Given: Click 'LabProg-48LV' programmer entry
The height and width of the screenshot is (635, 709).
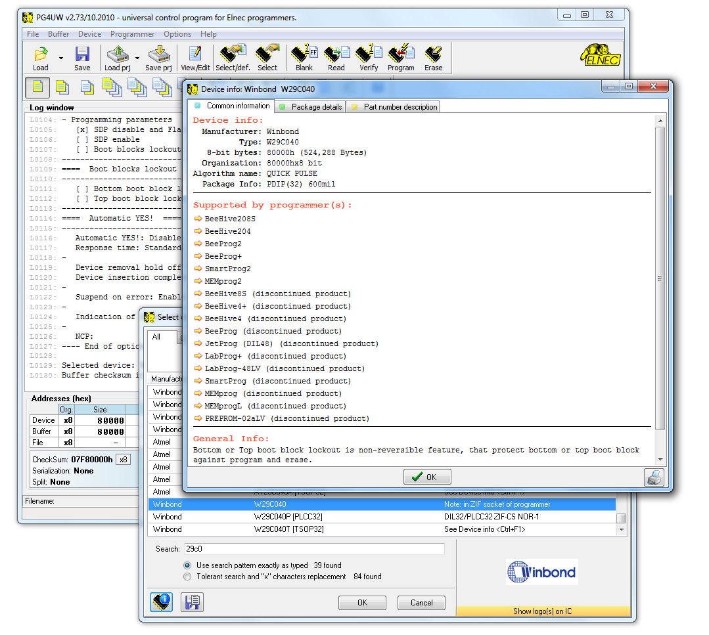Looking at the screenshot, I should tap(285, 369).
